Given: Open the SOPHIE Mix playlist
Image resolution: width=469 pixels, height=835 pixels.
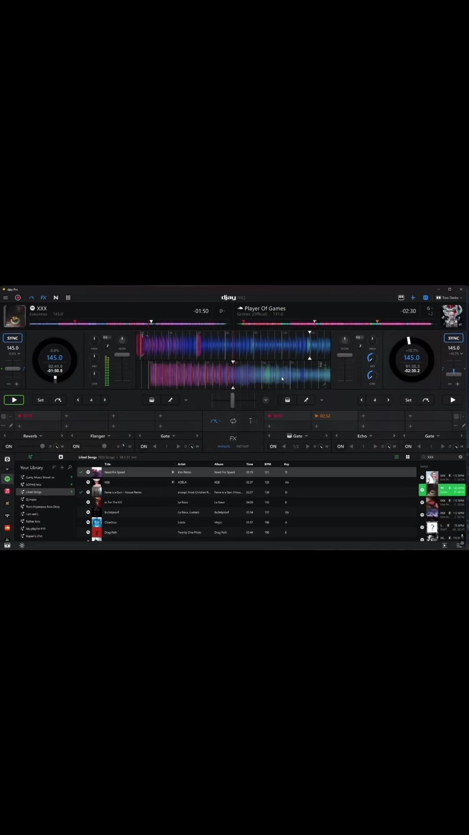Looking at the screenshot, I should click(46, 484).
